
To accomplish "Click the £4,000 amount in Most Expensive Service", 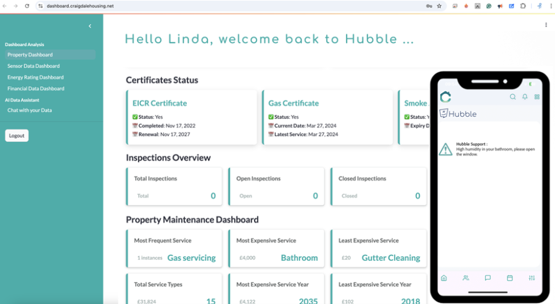I will pos(247,258).
